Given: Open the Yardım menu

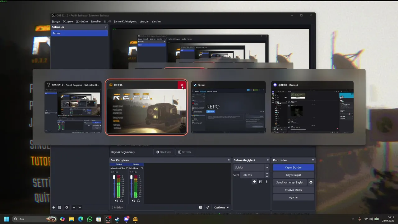Looking at the screenshot, I should [156, 21].
